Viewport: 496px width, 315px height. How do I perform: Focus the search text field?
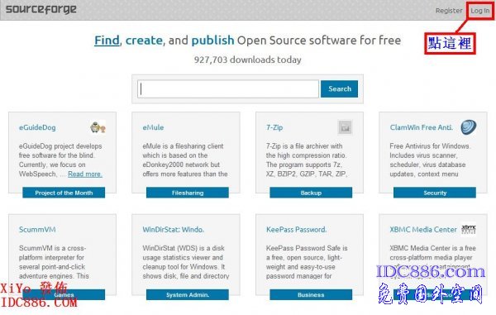(228, 88)
